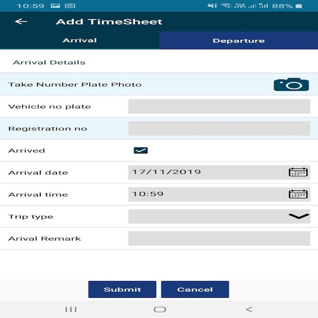This screenshot has width=318, height=318.
Task: Tap the Arrival date value 17/11/2019
Action: tap(167, 172)
